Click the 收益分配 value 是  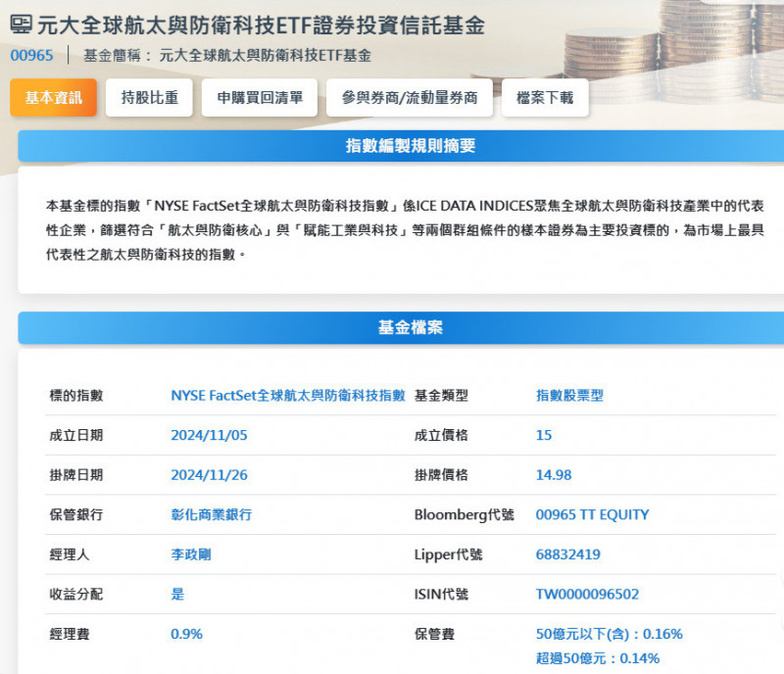tap(177, 594)
